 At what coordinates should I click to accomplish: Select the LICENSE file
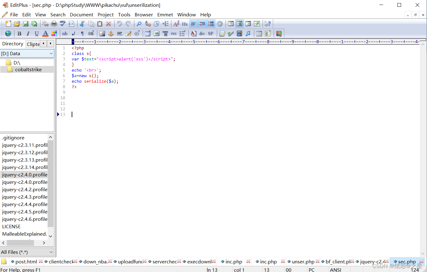click(11, 226)
